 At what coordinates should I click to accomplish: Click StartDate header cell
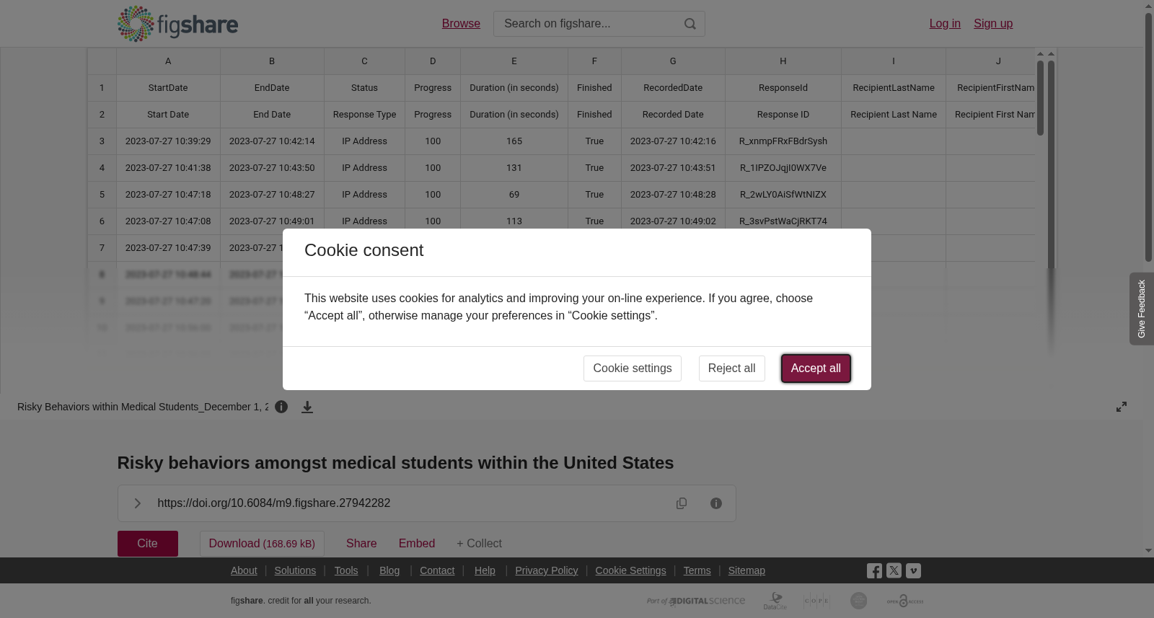168,88
